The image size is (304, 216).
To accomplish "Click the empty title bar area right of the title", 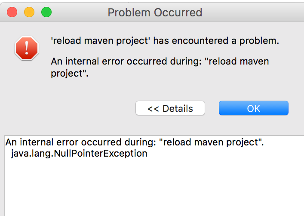I will [x=254, y=12].
